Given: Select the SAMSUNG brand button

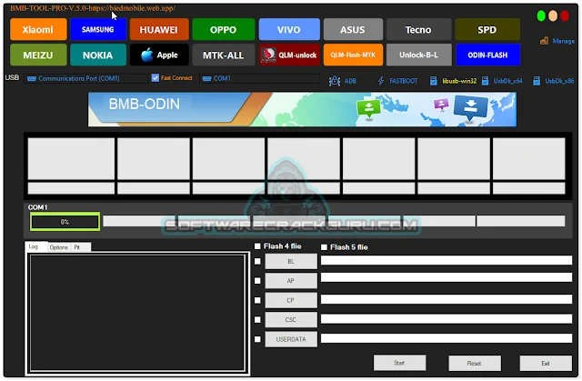Looking at the screenshot, I should (98, 29).
